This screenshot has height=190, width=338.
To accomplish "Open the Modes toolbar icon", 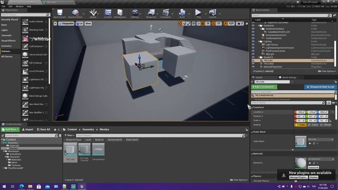I will (x=93, y=13).
